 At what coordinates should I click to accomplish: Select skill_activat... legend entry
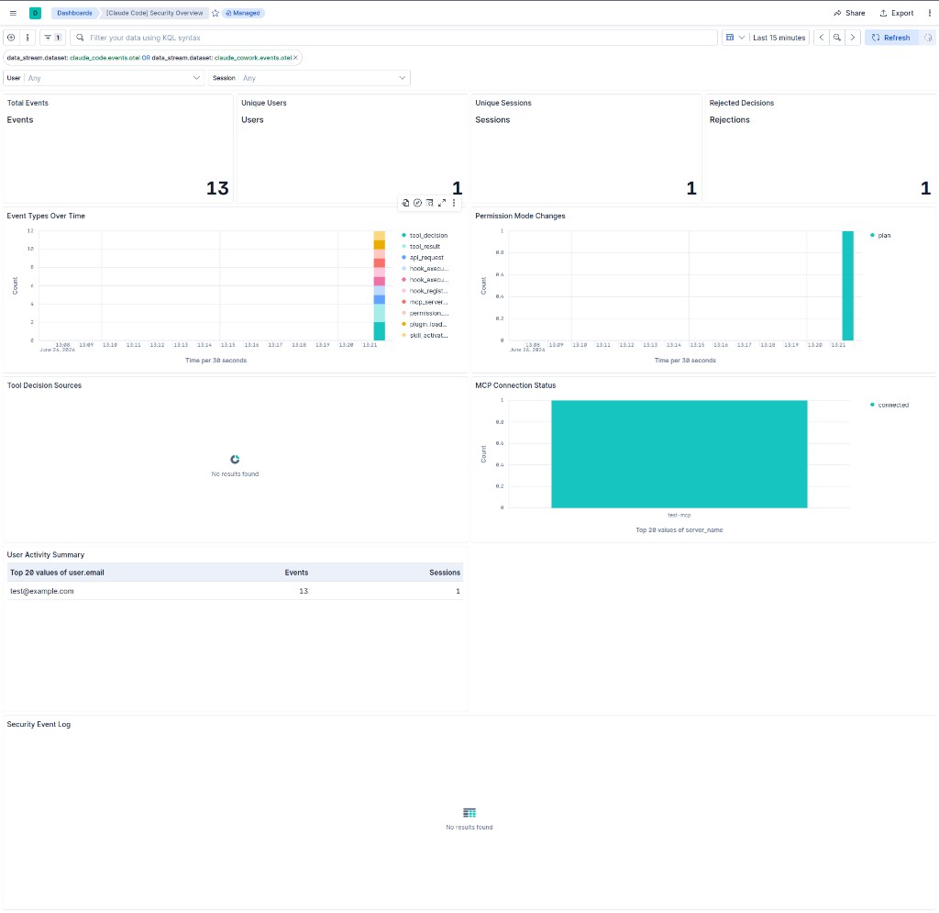428,335
